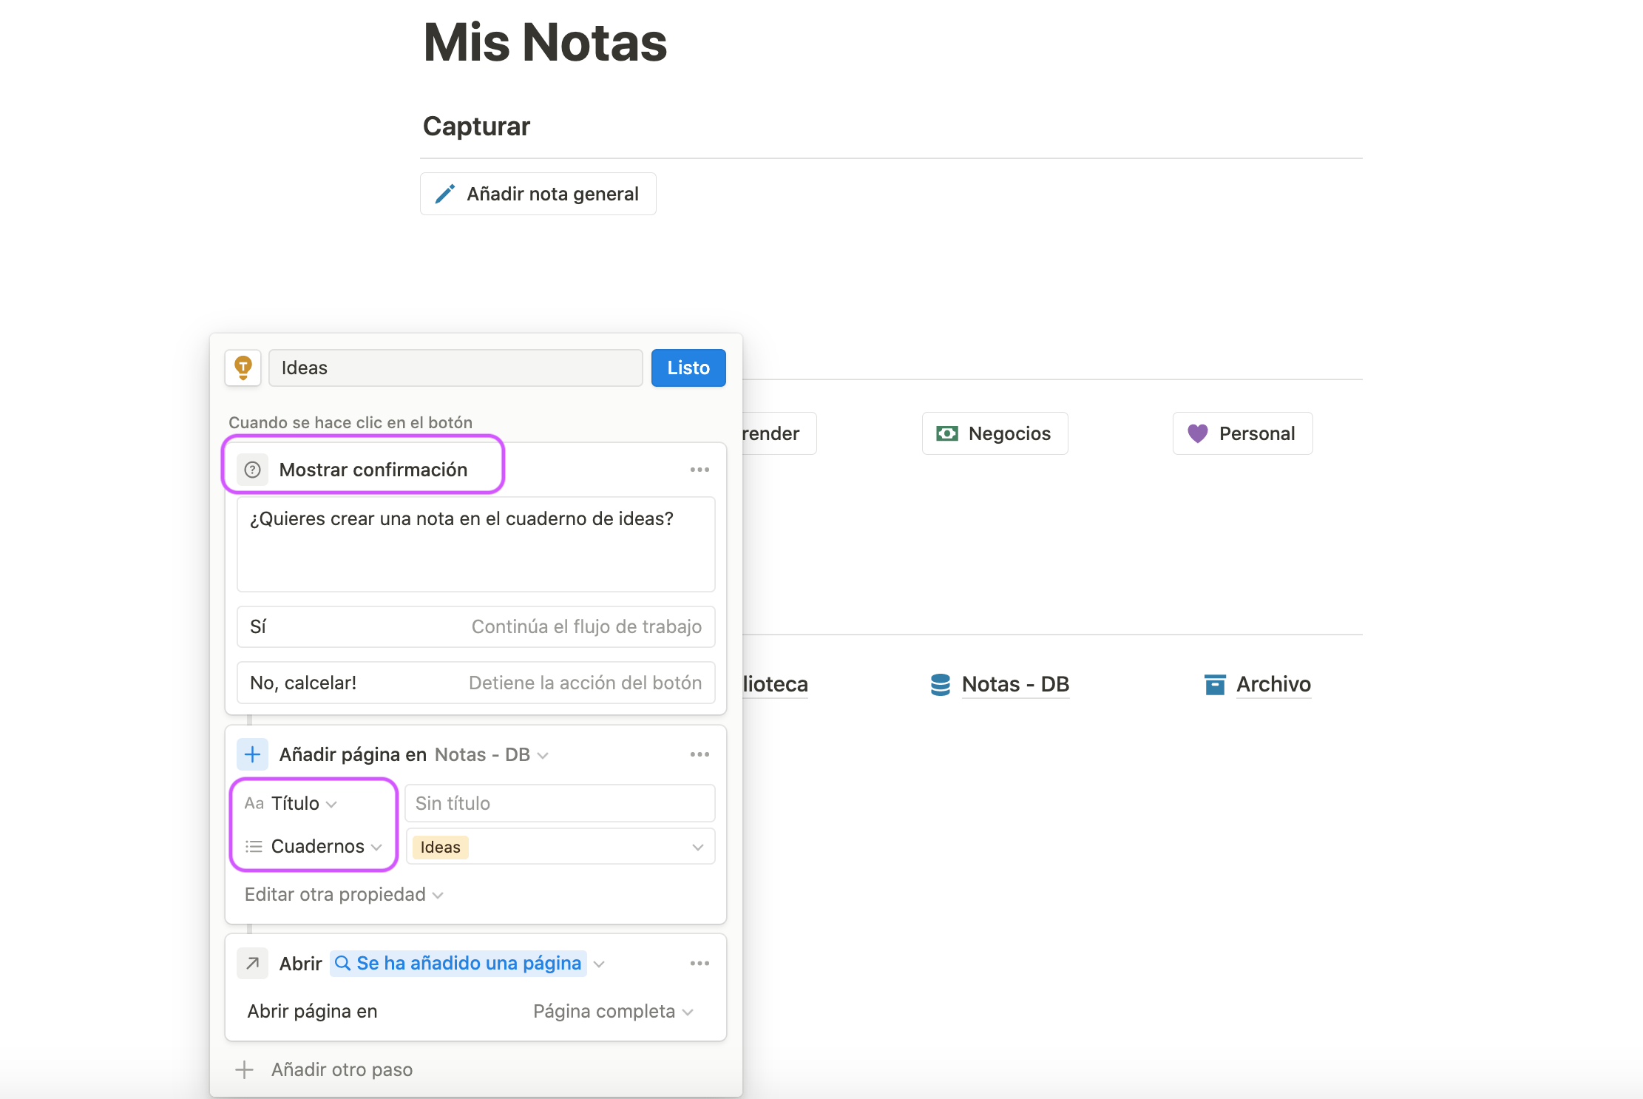Click the money icon on Negocios button
Screen dimensions: 1643x1099
point(947,433)
